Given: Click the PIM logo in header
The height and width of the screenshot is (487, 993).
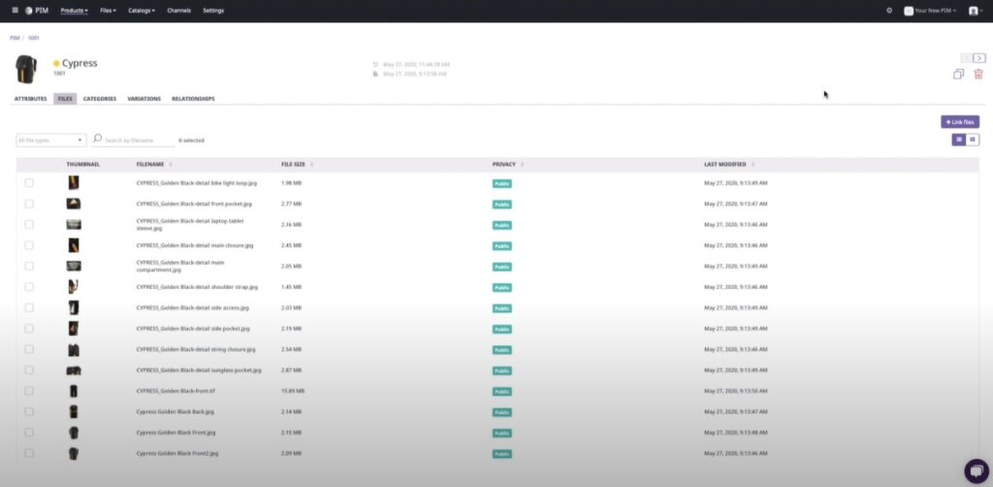Looking at the screenshot, I should tap(37, 10).
